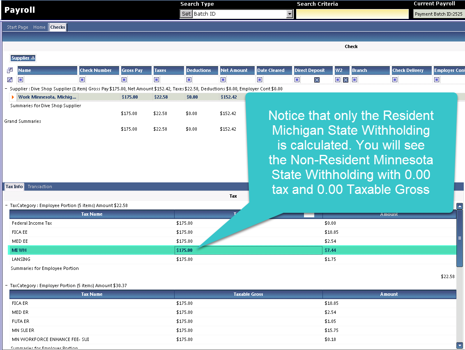This screenshot has width=465, height=350.
Task: Click the orange row indicator arrow for Work Minnesota
Action: click(x=13, y=97)
